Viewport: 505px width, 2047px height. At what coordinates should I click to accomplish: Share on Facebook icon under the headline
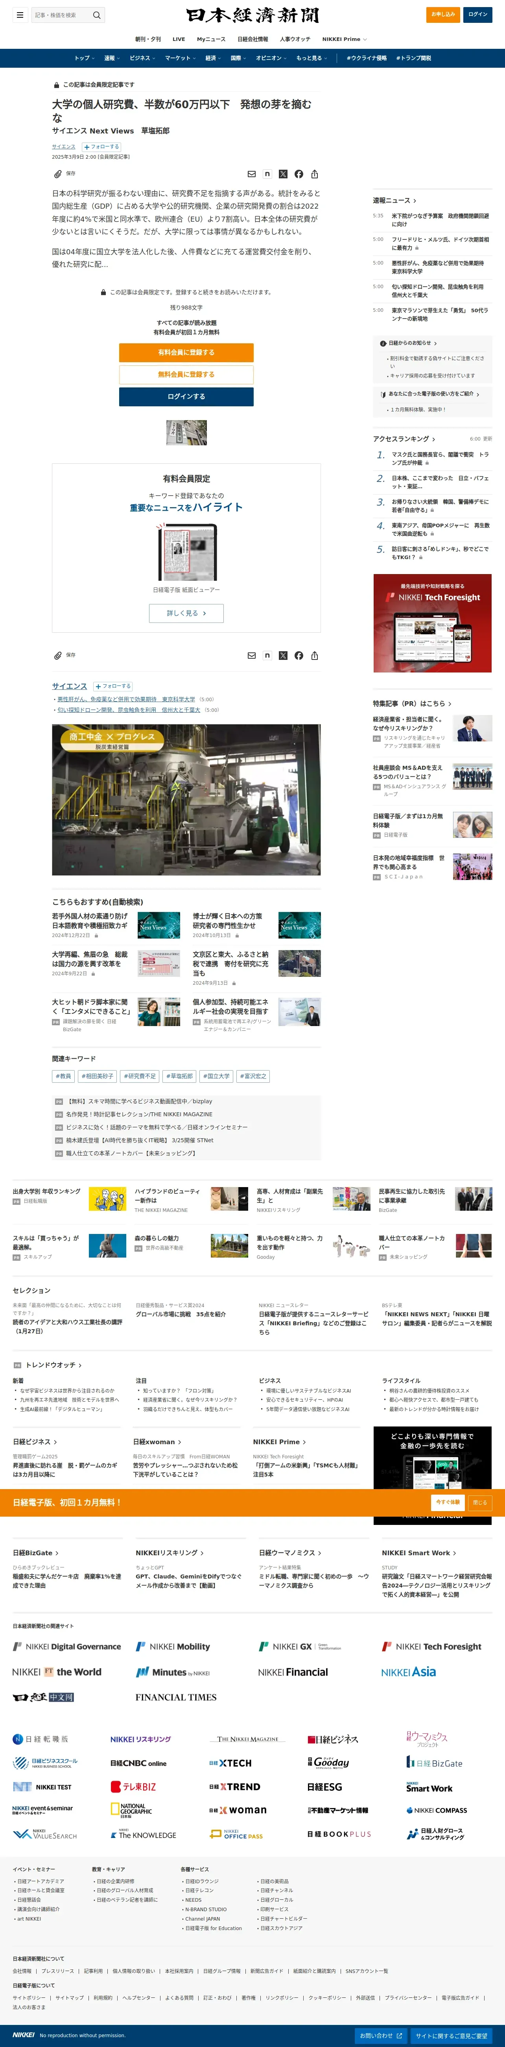pos(299,174)
